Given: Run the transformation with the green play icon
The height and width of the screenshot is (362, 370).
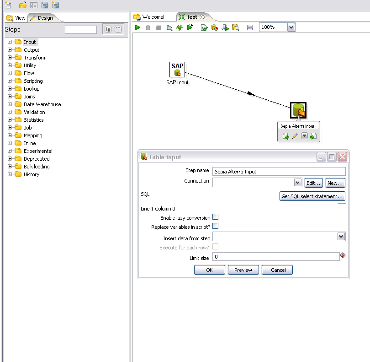Looking at the screenshot, I should [137, 27].
